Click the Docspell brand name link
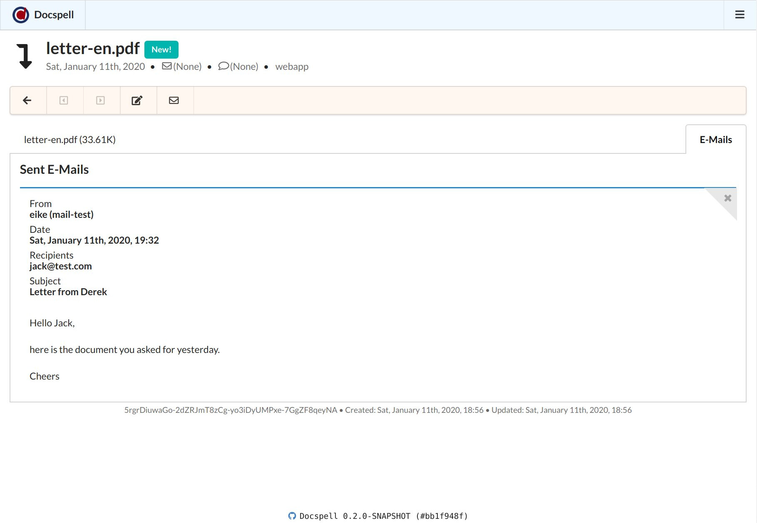 54,15
